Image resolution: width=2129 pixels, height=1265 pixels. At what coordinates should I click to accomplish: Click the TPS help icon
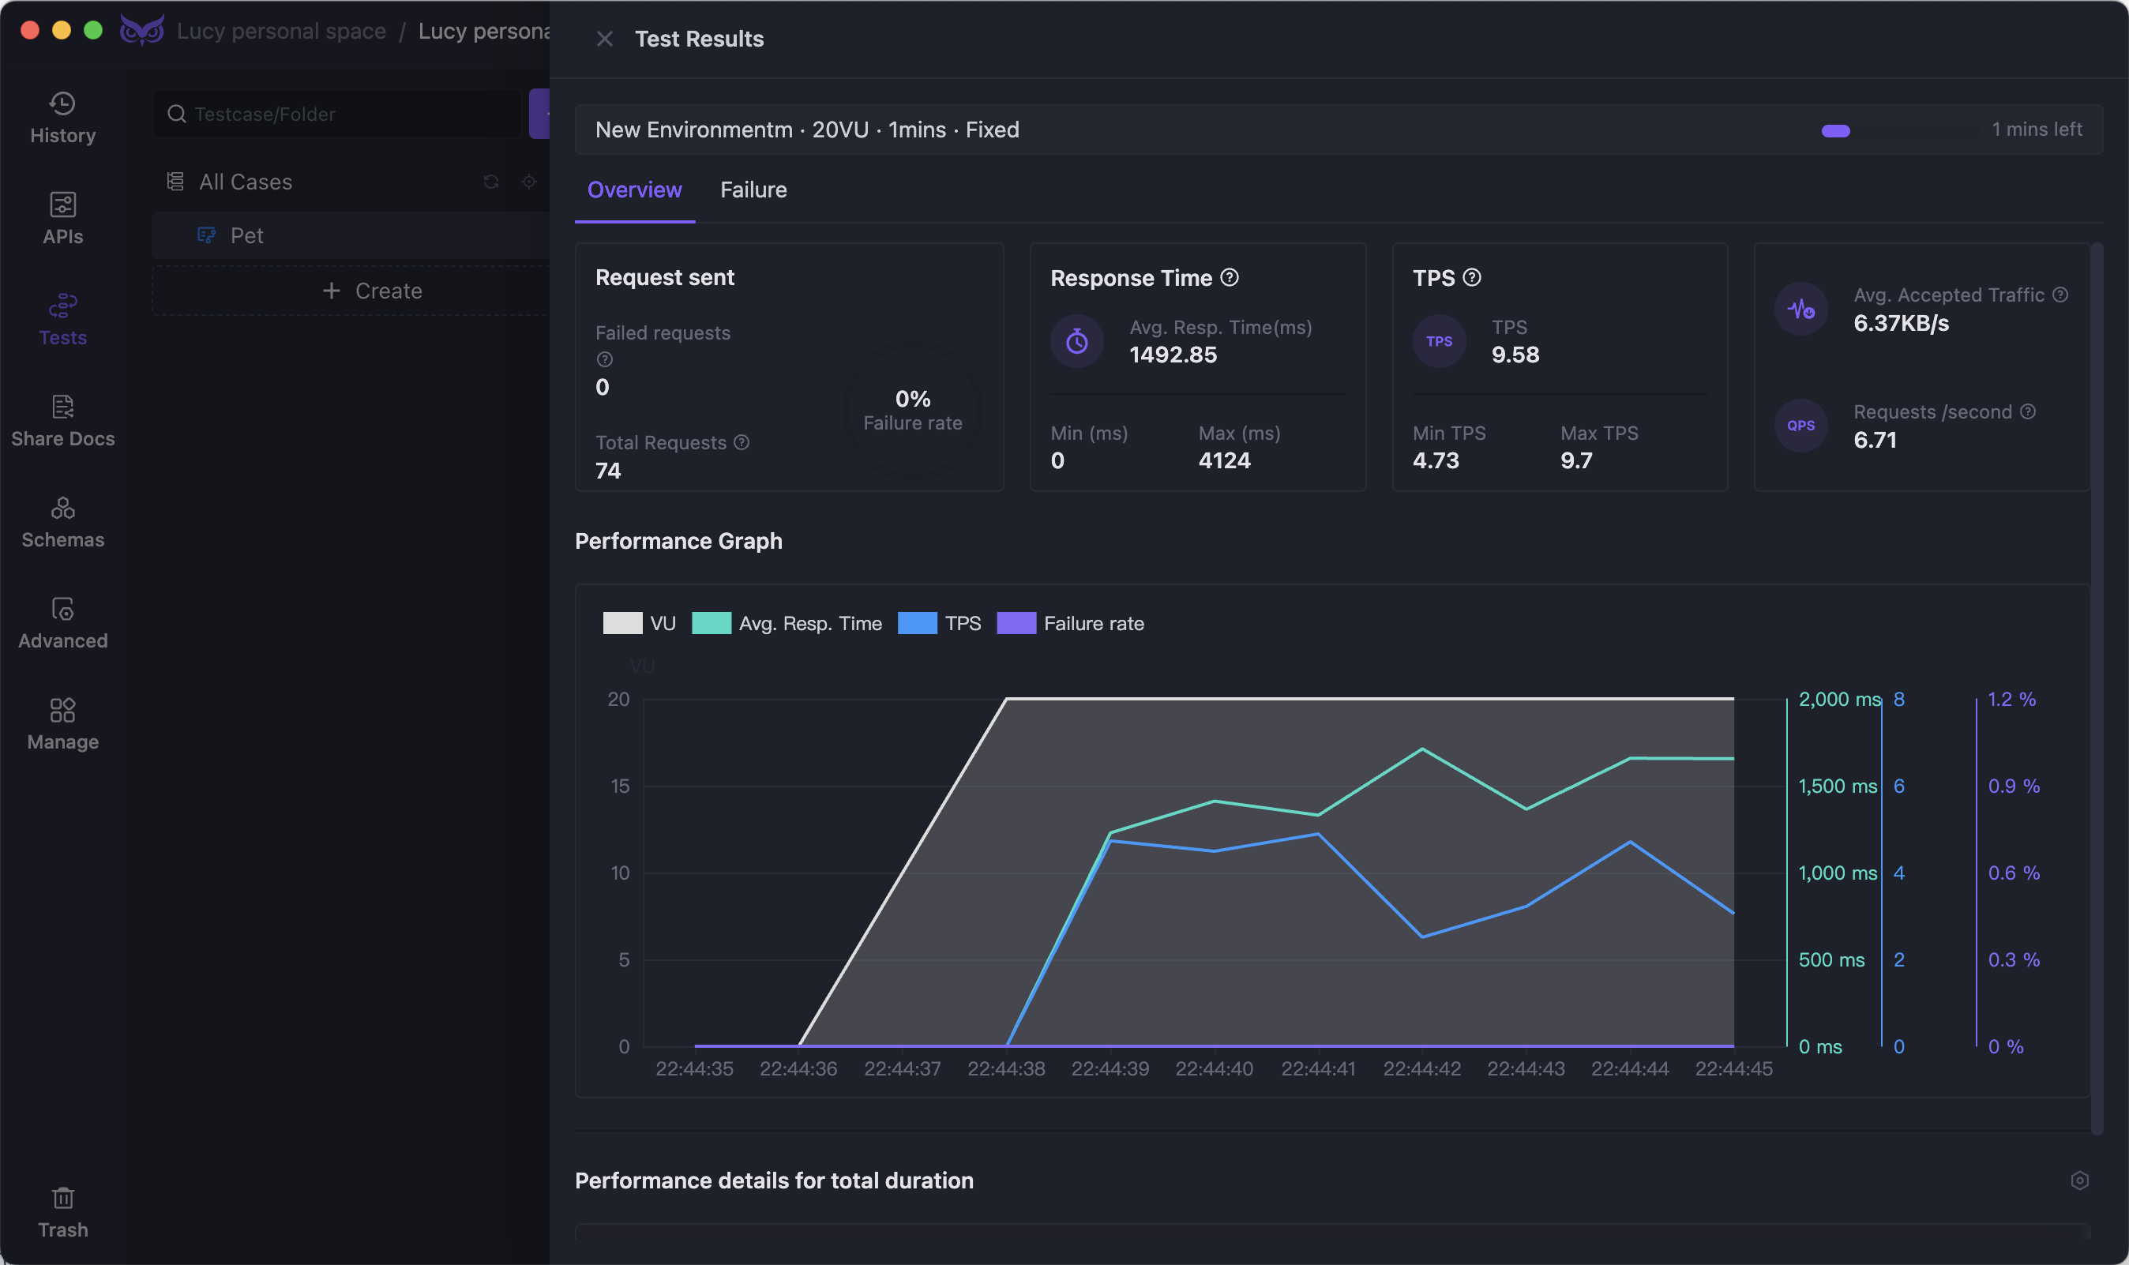click(x=1472, y=277)
